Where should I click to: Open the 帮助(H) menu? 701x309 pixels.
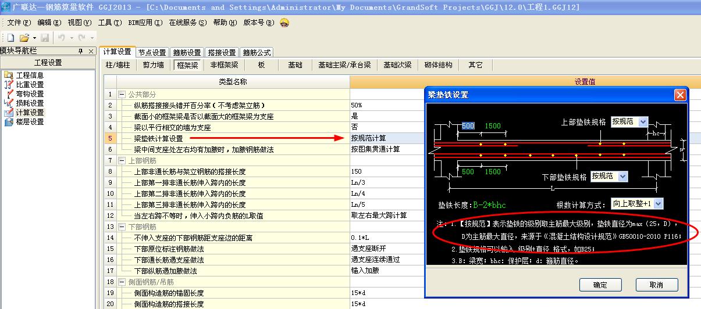click(225, 23)
